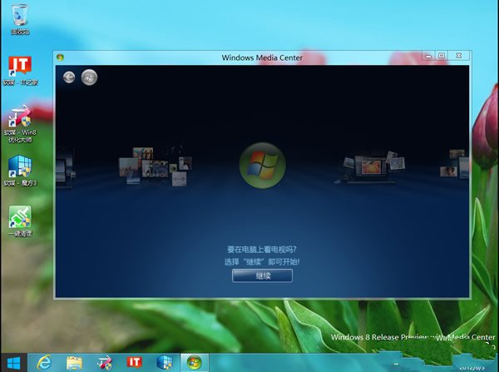This screenshot has width=499, height=372.
Task: Maximize the Windows Media Center window
Action: (442, 56)
